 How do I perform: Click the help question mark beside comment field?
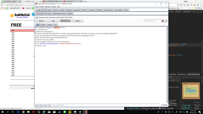(x=166, y=21)
